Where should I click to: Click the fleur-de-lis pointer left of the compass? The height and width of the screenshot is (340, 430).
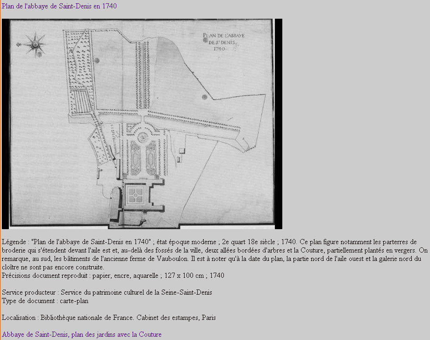point(19,44)
